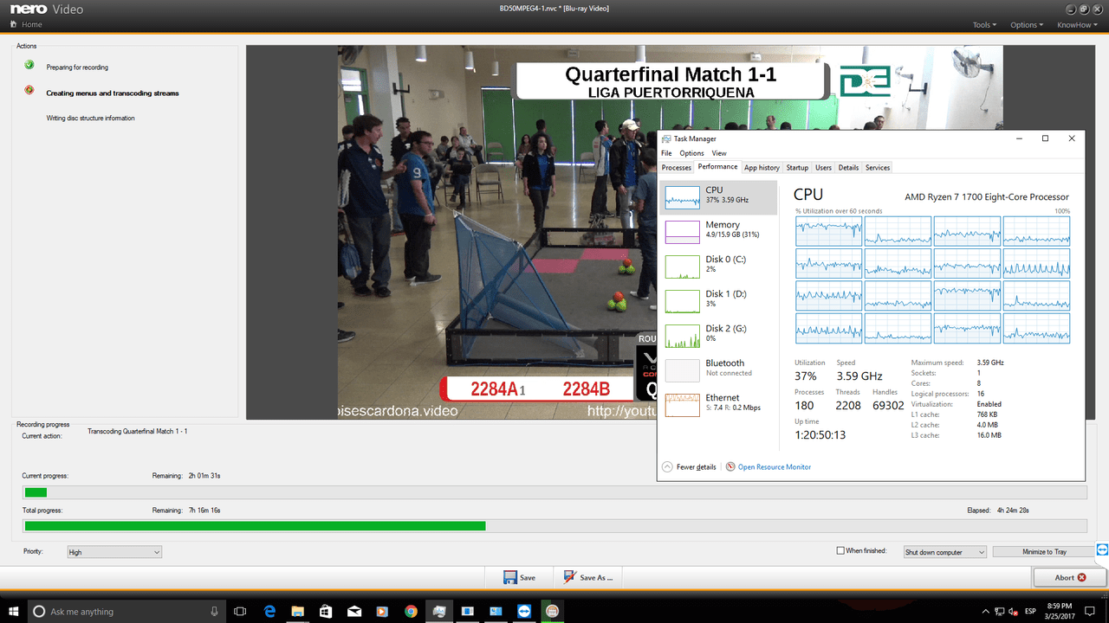This screenshot has height=623, width=1109.
Task: Click the Open Resource Monitor link
Action: [774, 466]
